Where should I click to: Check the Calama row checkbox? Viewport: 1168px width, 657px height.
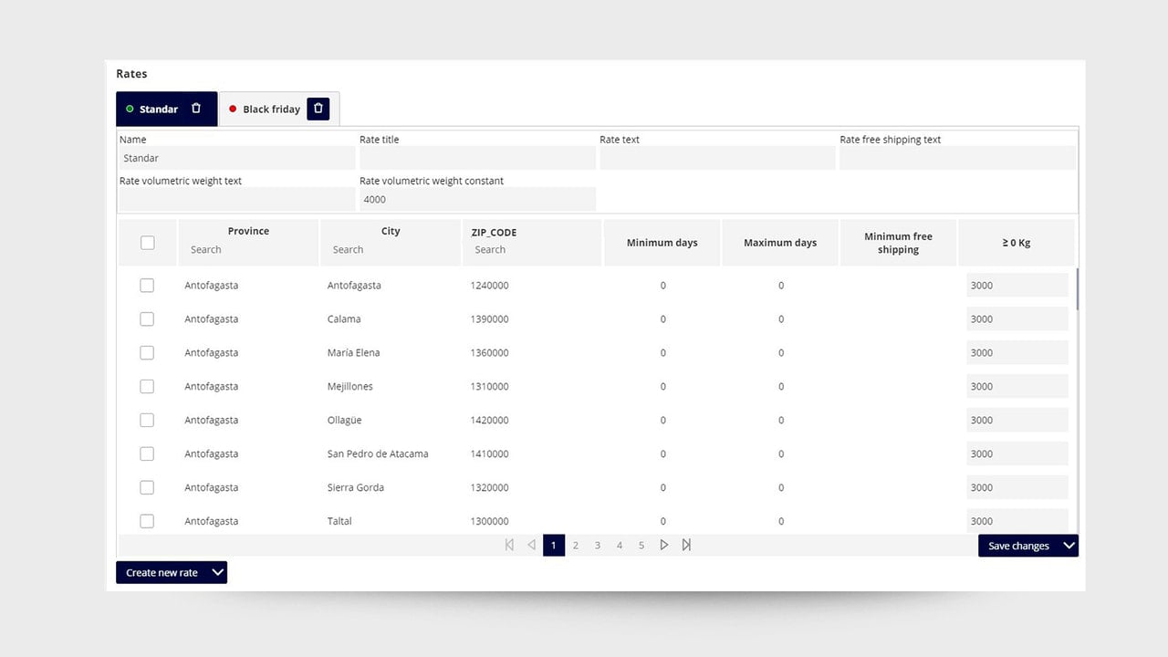tap(147, 318)
